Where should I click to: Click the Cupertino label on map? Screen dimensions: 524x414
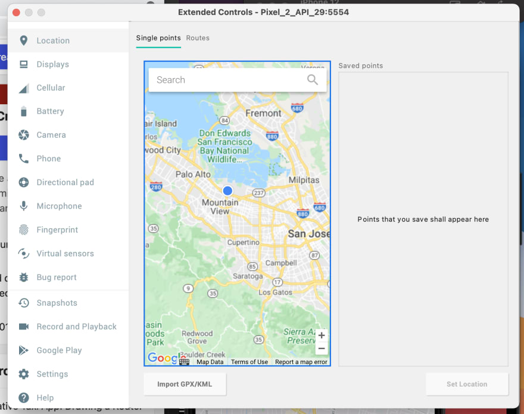click(x=244, y=242)
